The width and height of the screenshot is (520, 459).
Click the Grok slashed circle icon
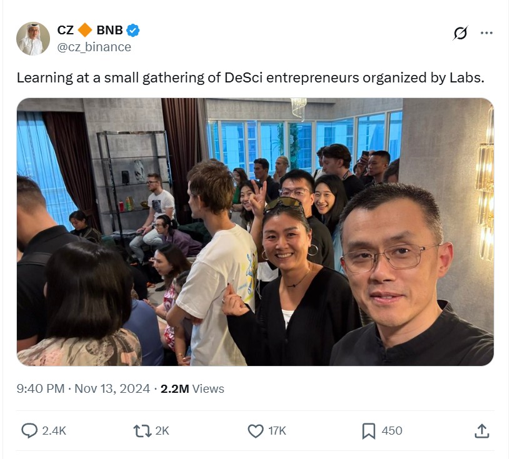coord(460,33)
